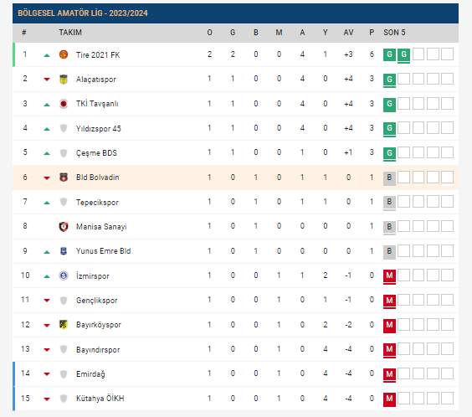Open the Çeşme BDS team link

(x=96, y=153)
